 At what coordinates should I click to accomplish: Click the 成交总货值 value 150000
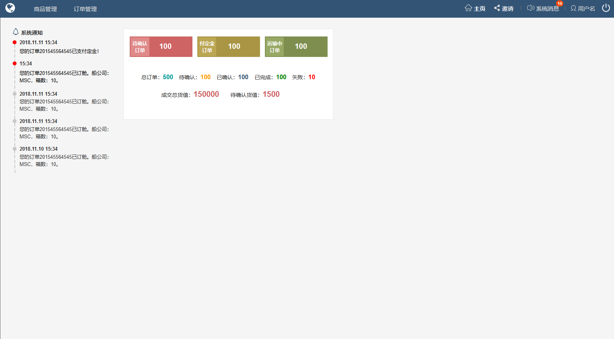[206, 95]
